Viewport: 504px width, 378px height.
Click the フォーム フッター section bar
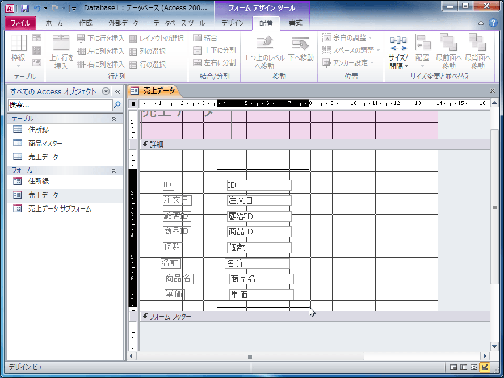[x=315, y=317]
